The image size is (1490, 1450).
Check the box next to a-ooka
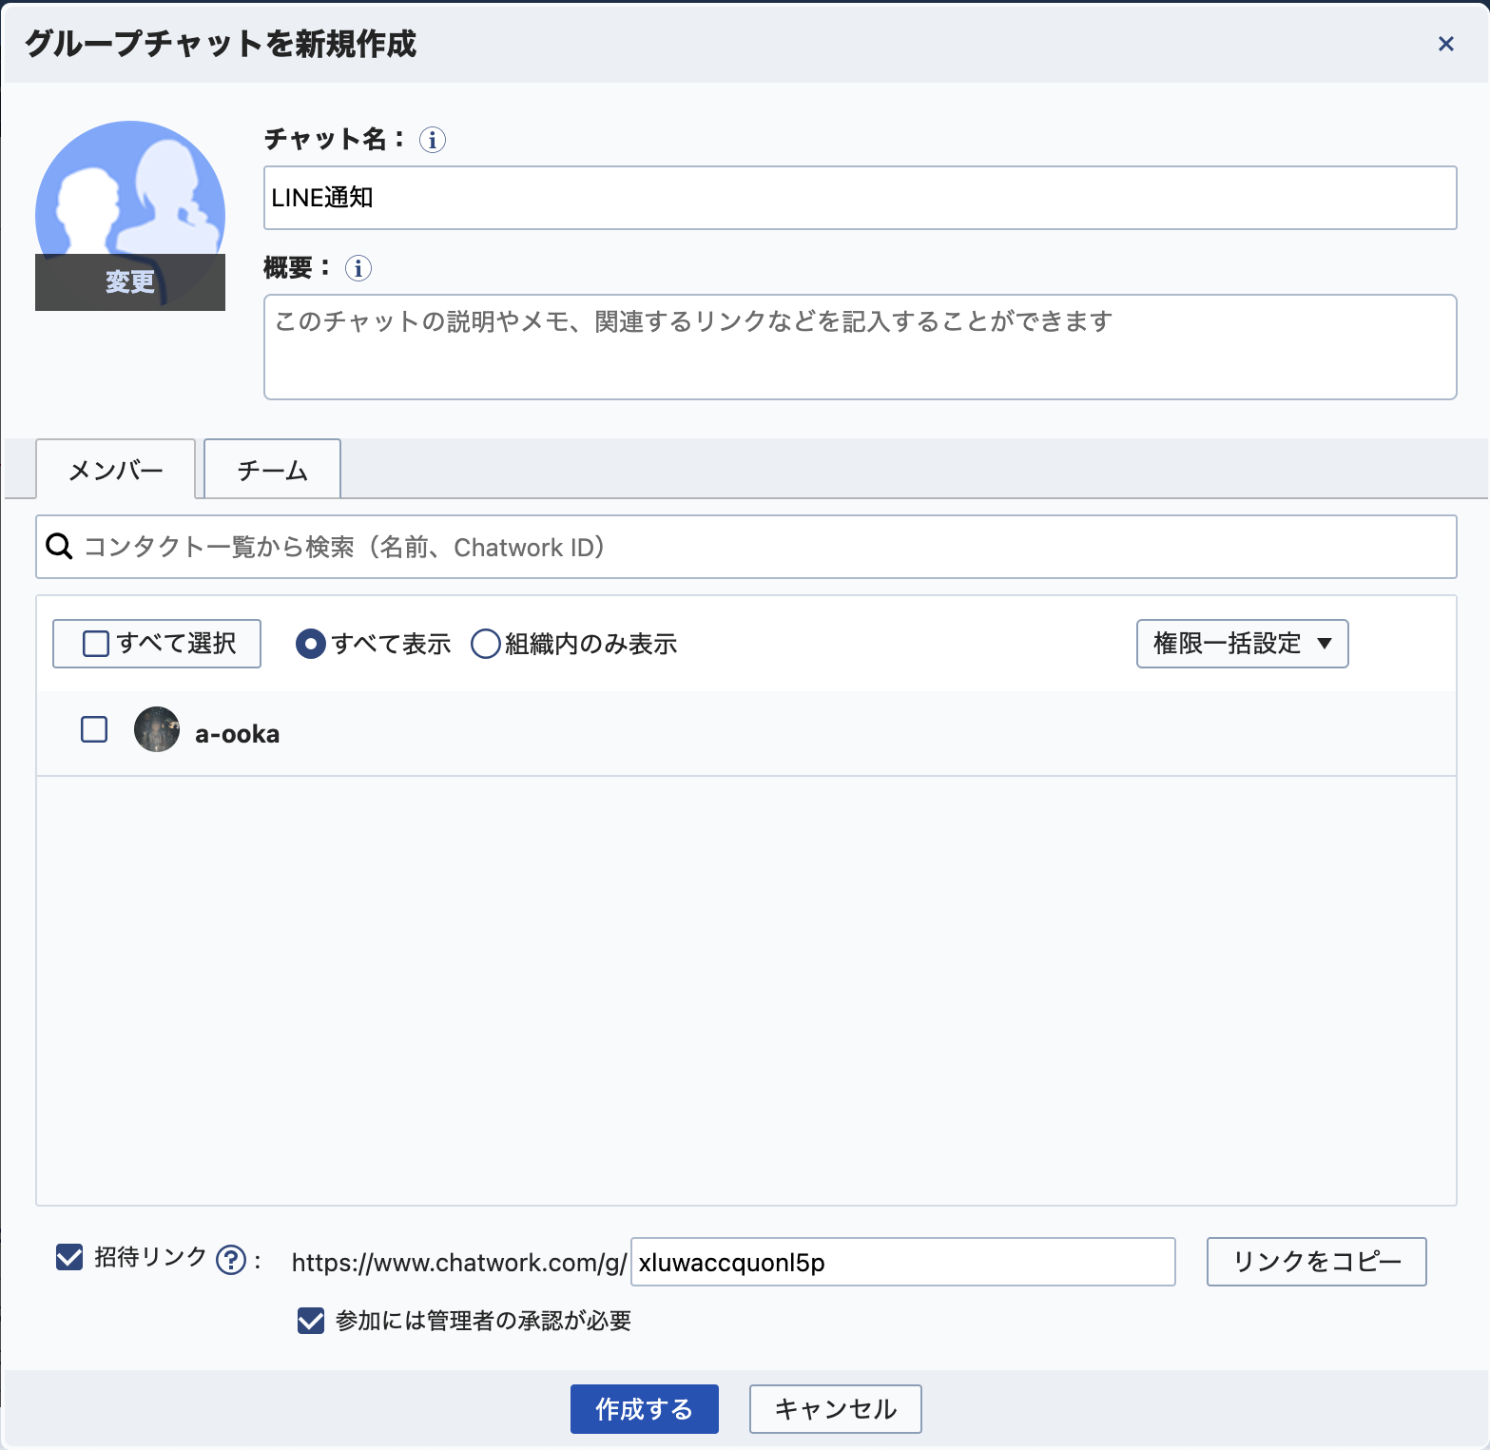(x=94, y=729)
